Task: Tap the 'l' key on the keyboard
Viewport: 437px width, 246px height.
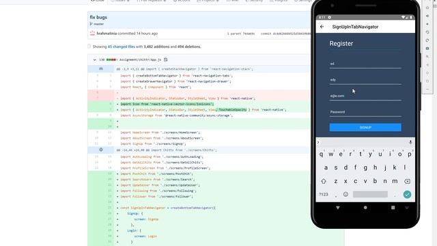Action: pos(405,167)
